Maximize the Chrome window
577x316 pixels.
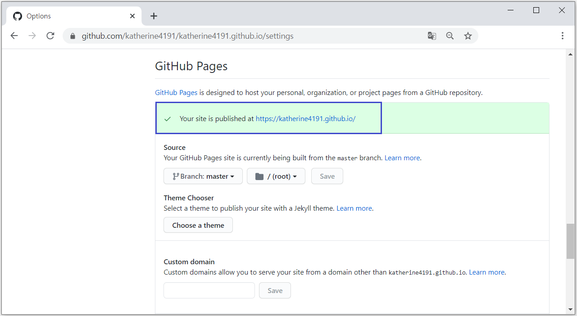[x=536, y=10]
